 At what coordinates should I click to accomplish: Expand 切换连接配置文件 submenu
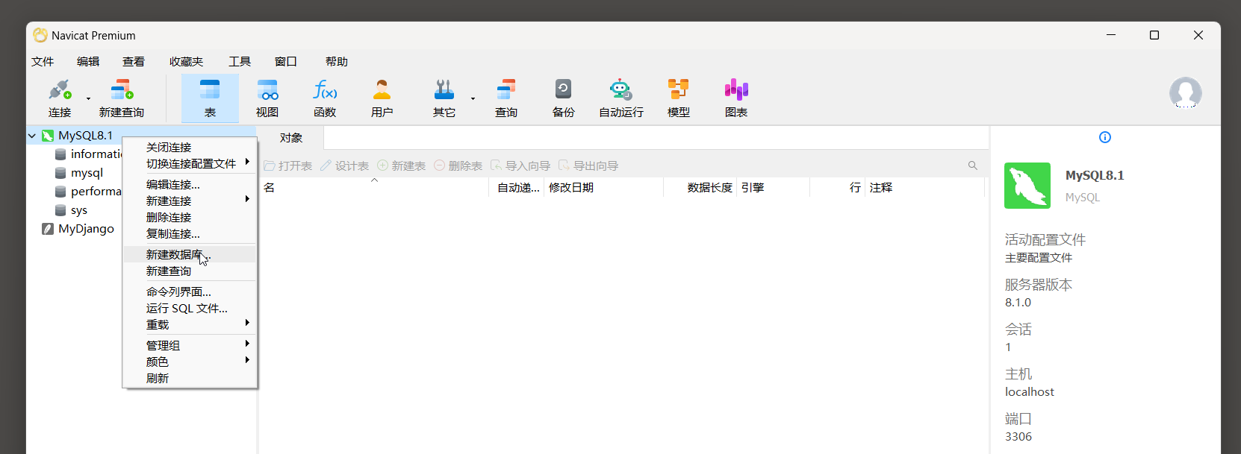[x=190, y=164]
